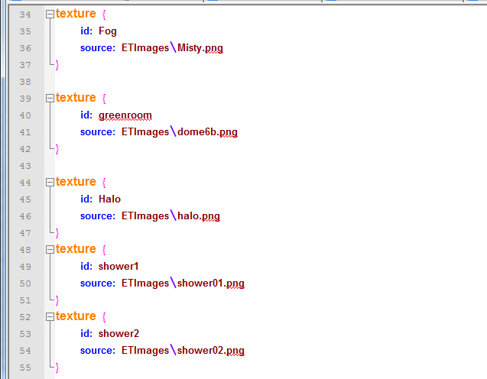This screenshot has width=487, height=379.
Task: Click the misspelled id value greenroom
Action: pyautogui.click(x=125, y=115)
